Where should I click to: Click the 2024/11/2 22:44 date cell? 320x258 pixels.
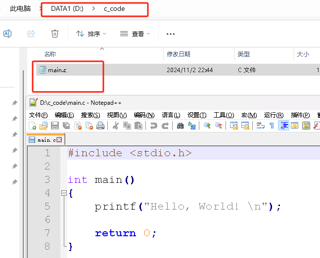pyautogui.click(x=189, y=70)
